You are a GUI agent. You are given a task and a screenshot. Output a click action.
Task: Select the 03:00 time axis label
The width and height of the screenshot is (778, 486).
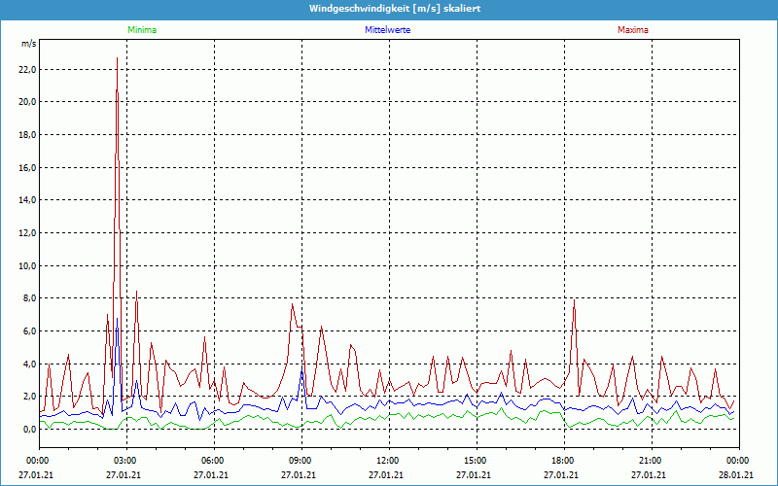[125, 461]
